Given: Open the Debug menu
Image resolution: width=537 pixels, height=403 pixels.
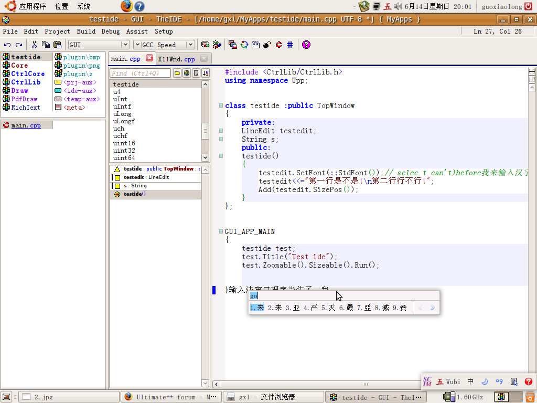Looking at the screenshot, I should tap(110, 31).
